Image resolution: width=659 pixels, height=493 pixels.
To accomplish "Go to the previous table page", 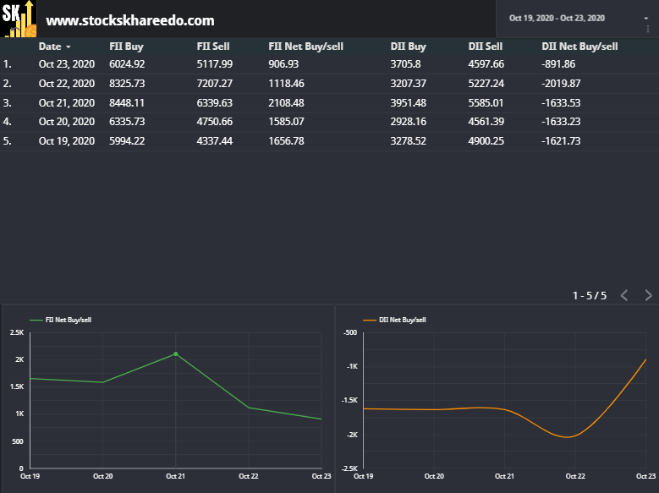I will tap(624, 295).
